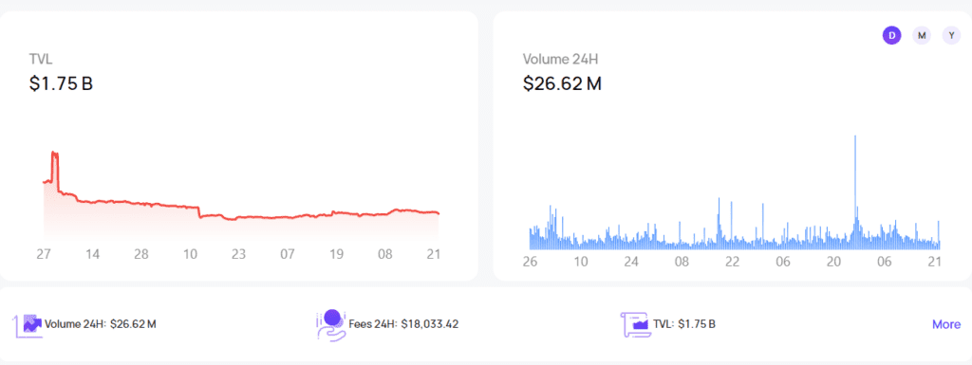Click the 21 axis label on TVL chart
The height and width of the screenshot is (365, 972).
[x=434, y=254]
